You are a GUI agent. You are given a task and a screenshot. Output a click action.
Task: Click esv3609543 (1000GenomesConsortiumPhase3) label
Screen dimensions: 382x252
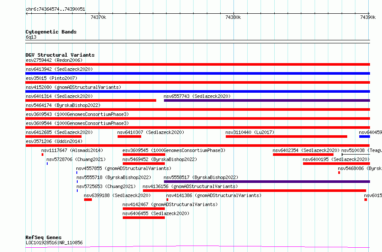click(x=77, y=114)
